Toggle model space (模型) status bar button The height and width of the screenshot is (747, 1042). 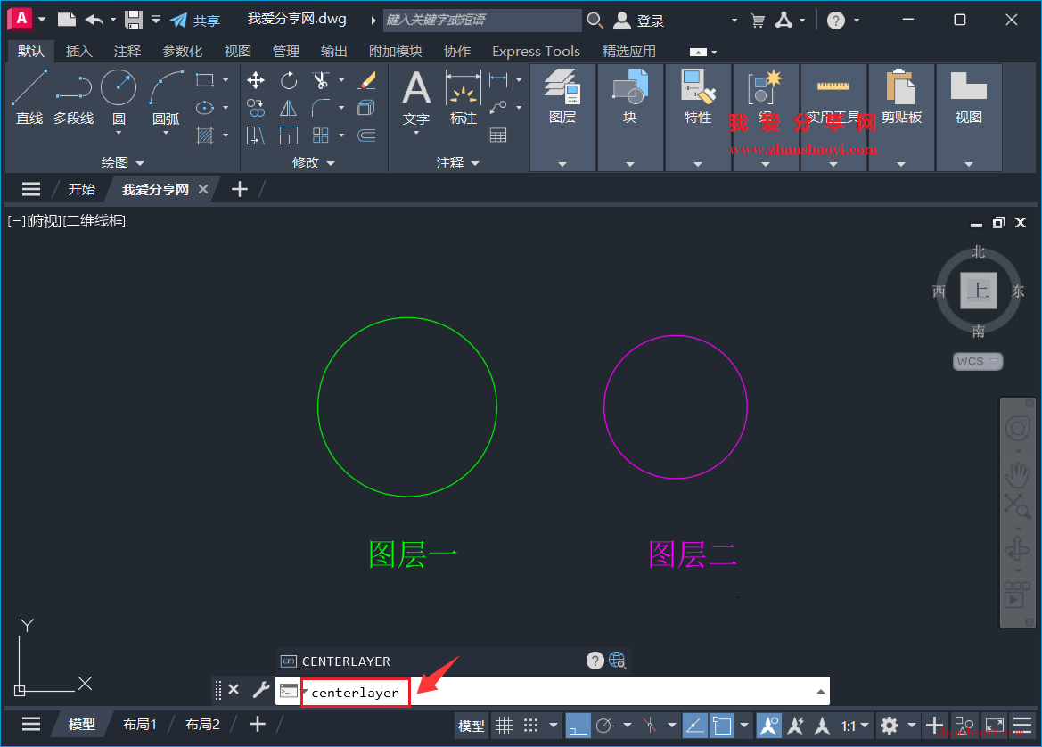[x=472, y=726]
